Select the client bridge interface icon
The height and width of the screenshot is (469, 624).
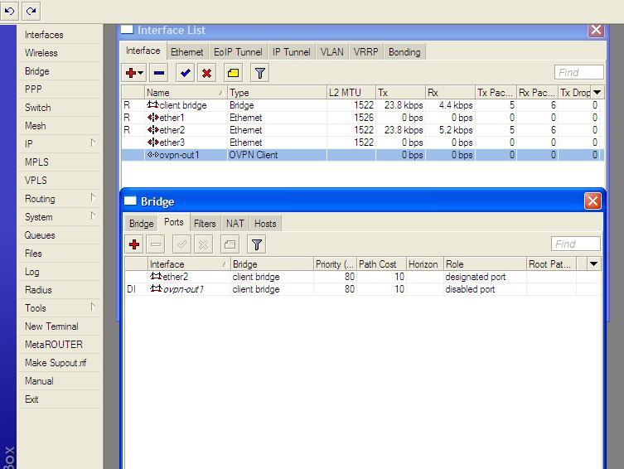152,104
